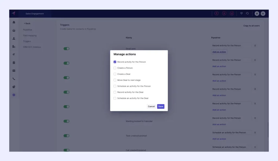Screen dimensions: 278x161
Task: Check the Create a Deal checkbox
Action: point(115,74)
